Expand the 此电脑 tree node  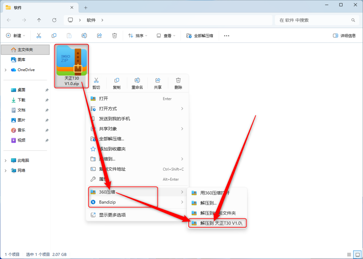(6, 160)
